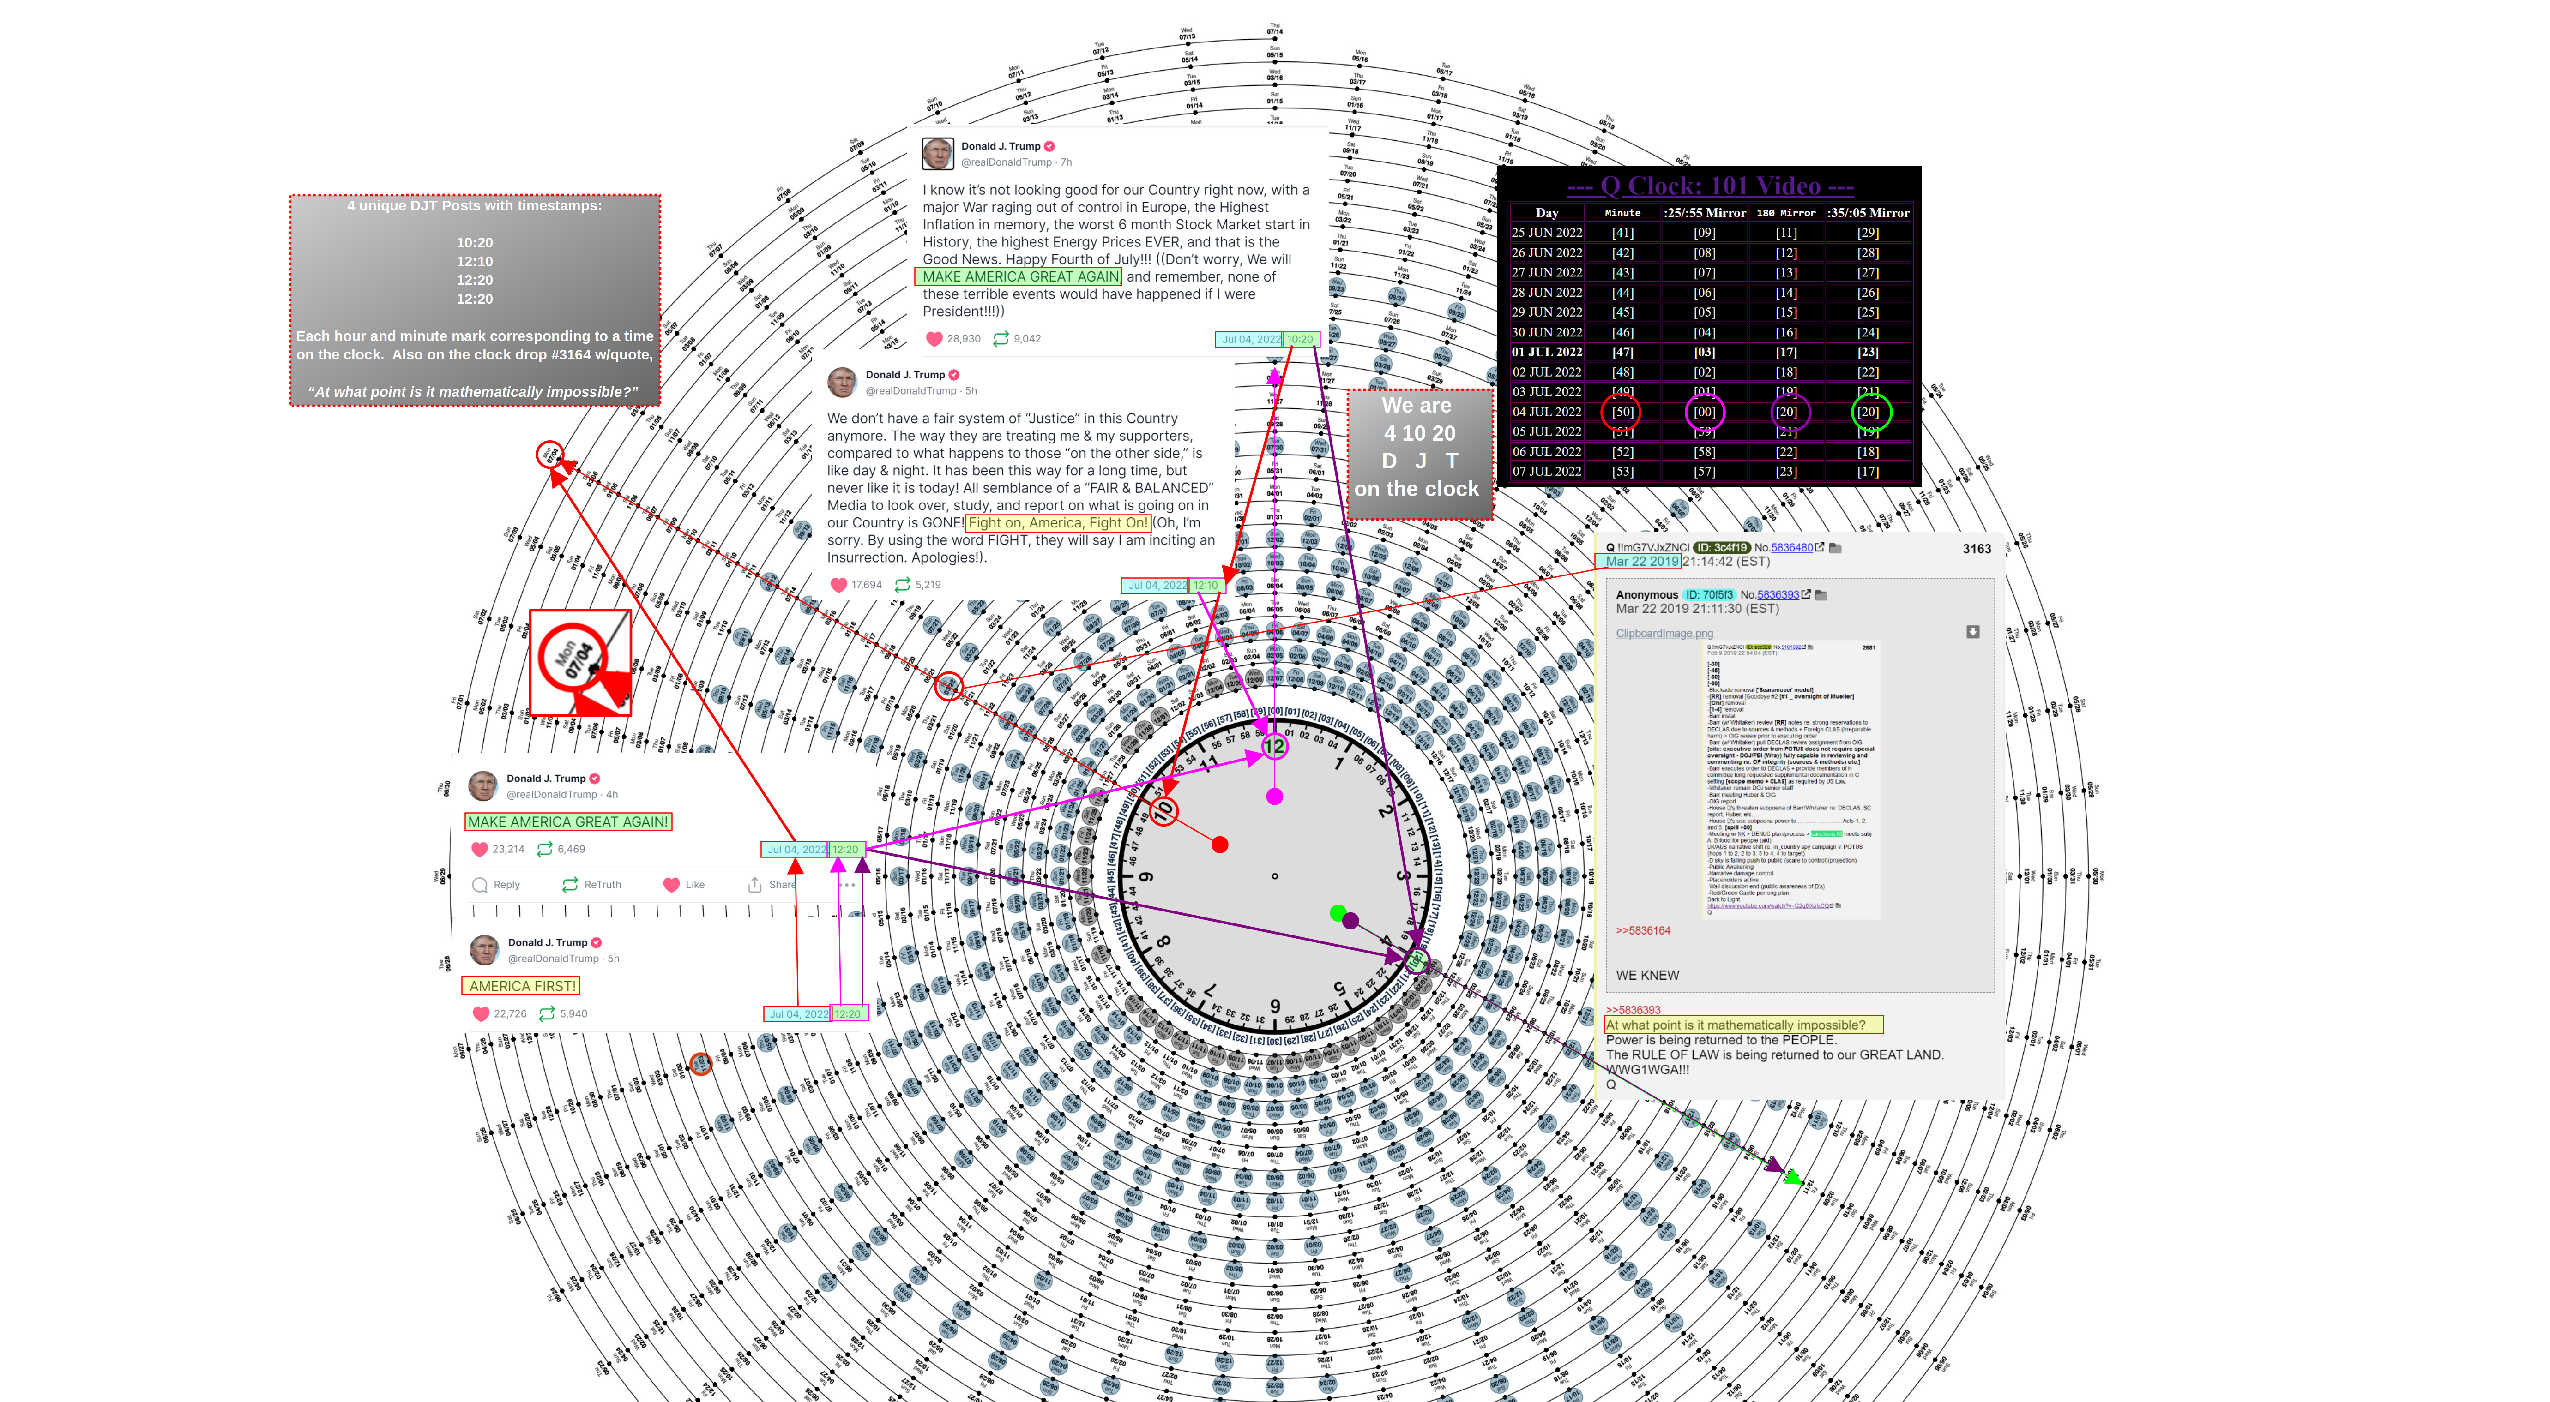Click the highlighted Fight on, America, Fight On! text

(x=1058, y=522)
